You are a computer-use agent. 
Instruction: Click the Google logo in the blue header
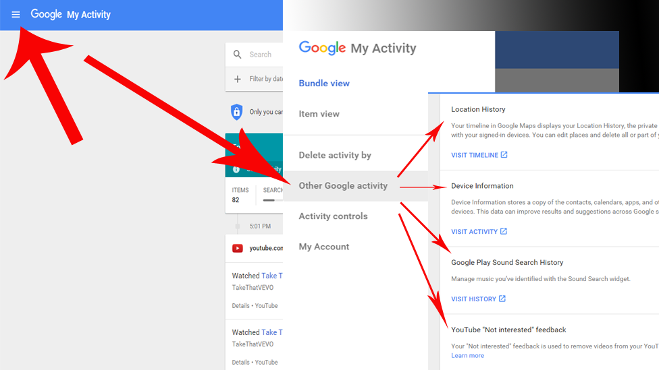[x=46, y=15]
